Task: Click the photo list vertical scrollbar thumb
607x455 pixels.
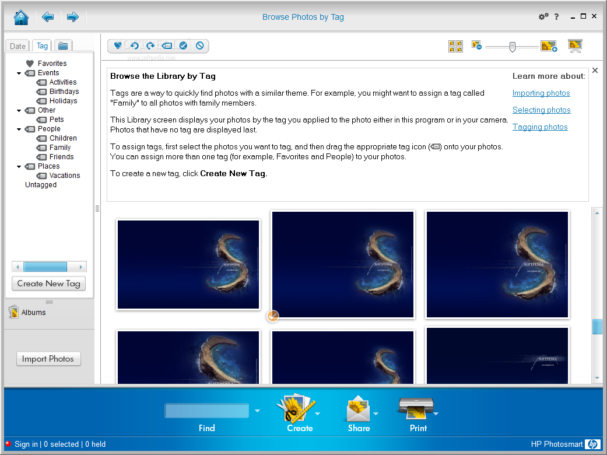Action: coord(597,327)
